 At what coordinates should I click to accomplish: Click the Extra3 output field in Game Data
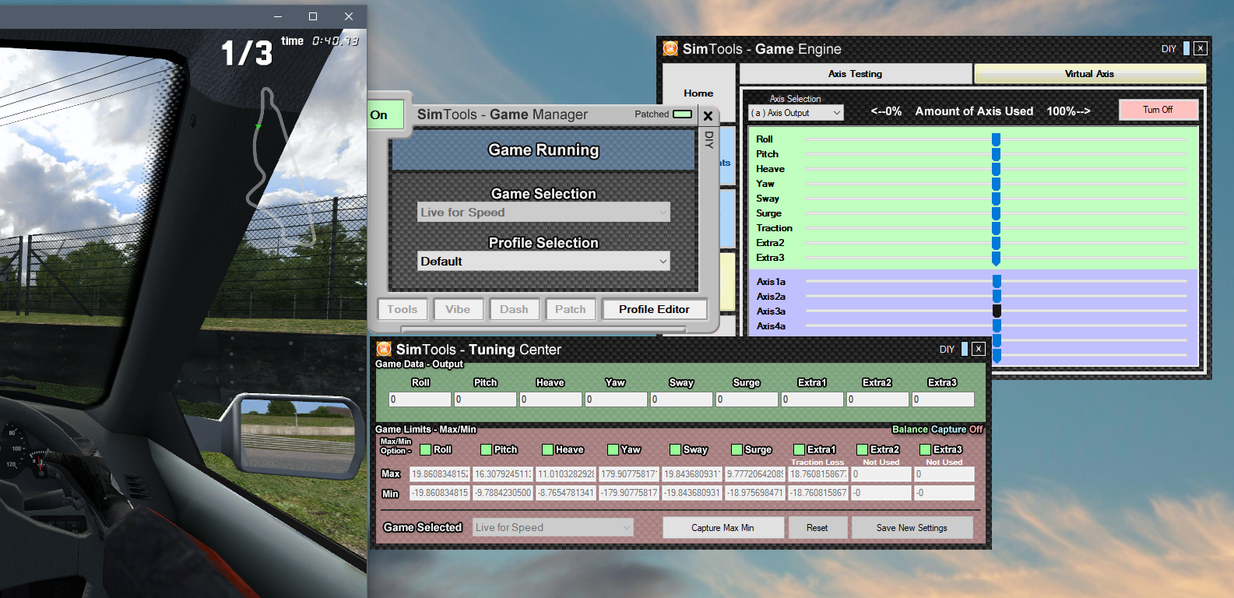tap(943, 399)
